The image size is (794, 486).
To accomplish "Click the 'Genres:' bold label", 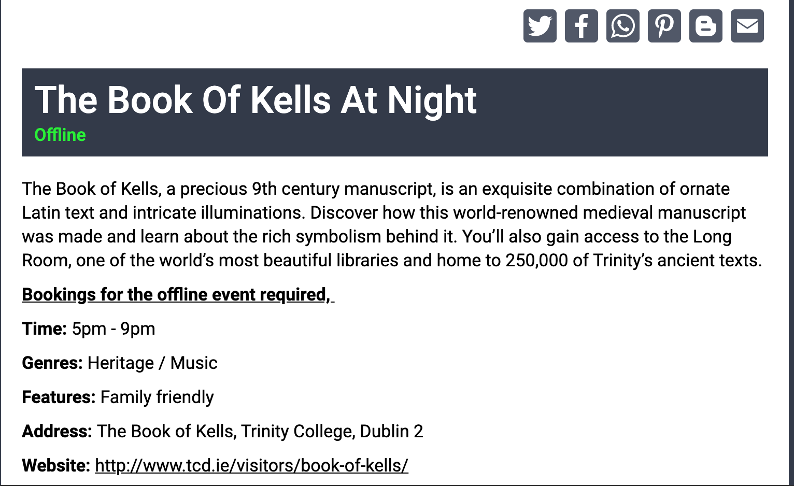I will pyautogui.click(x=52, y=363).
